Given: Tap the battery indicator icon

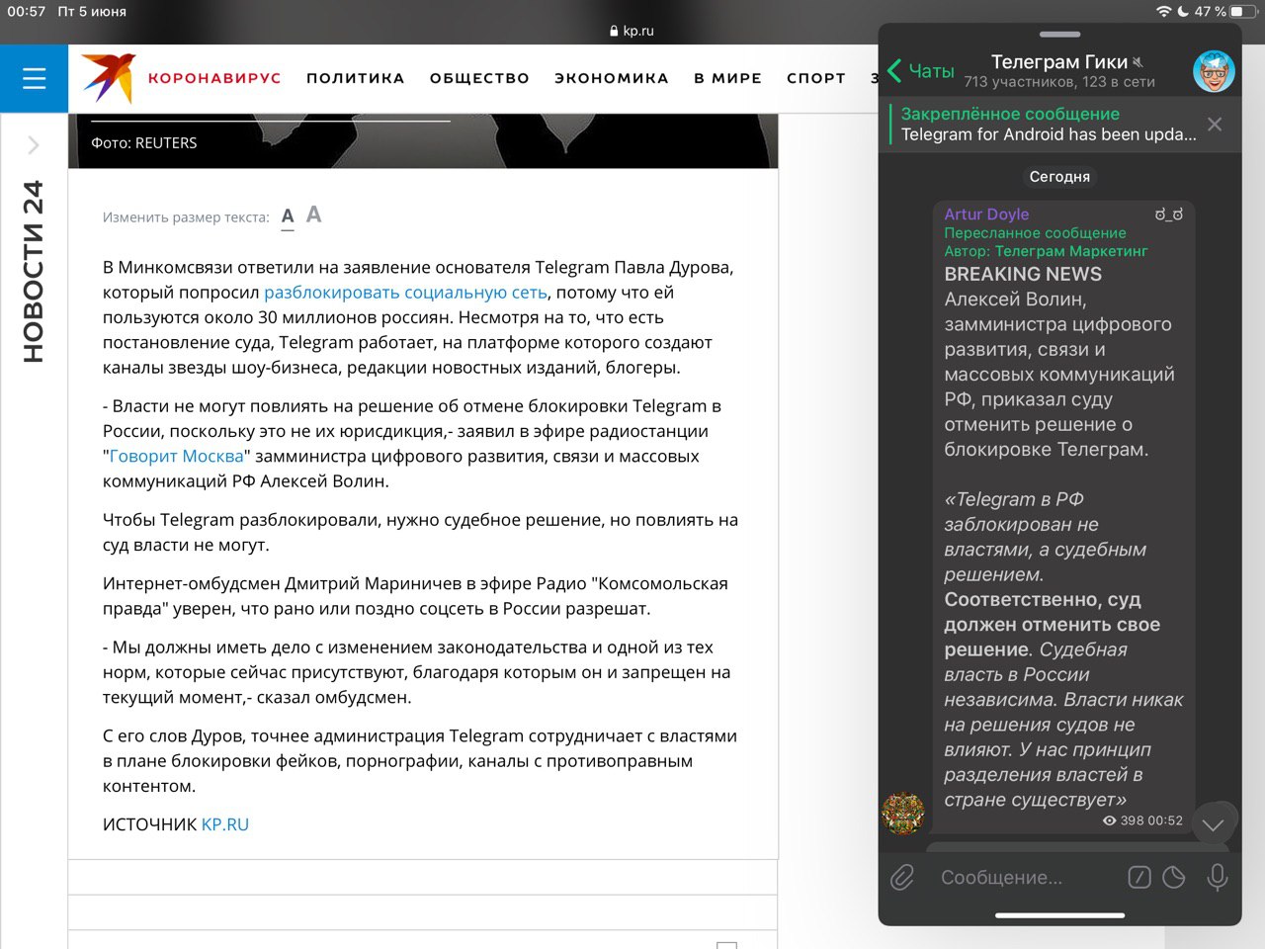Looking at the screenshot, I should click(x=1243, y=12).
